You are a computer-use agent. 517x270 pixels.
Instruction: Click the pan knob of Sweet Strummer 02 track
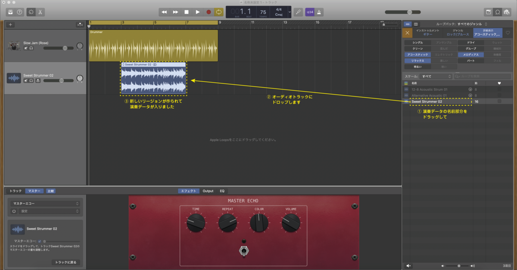click(x=80, y=78)
